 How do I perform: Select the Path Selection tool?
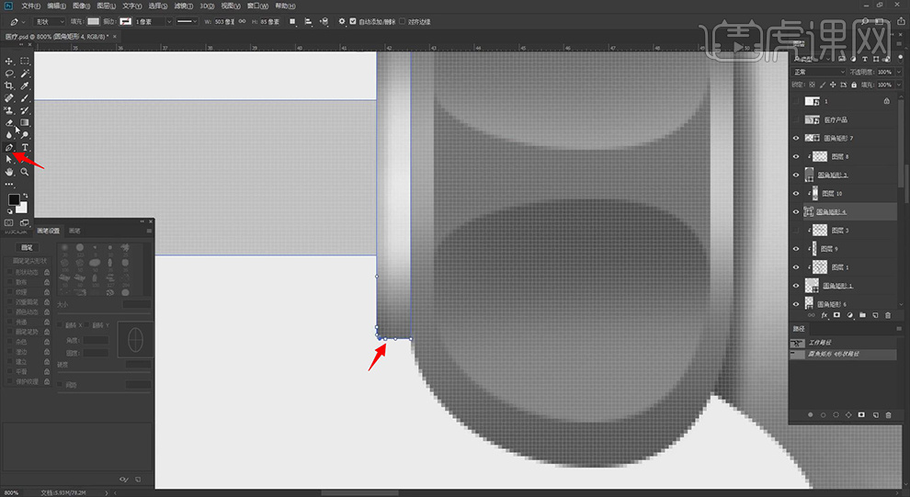tap(8, 160)
